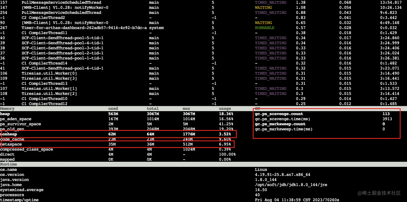Click the nonheap usage value '3.52%'
Viewport: 407px width, 202px height.
pos(225,134)
